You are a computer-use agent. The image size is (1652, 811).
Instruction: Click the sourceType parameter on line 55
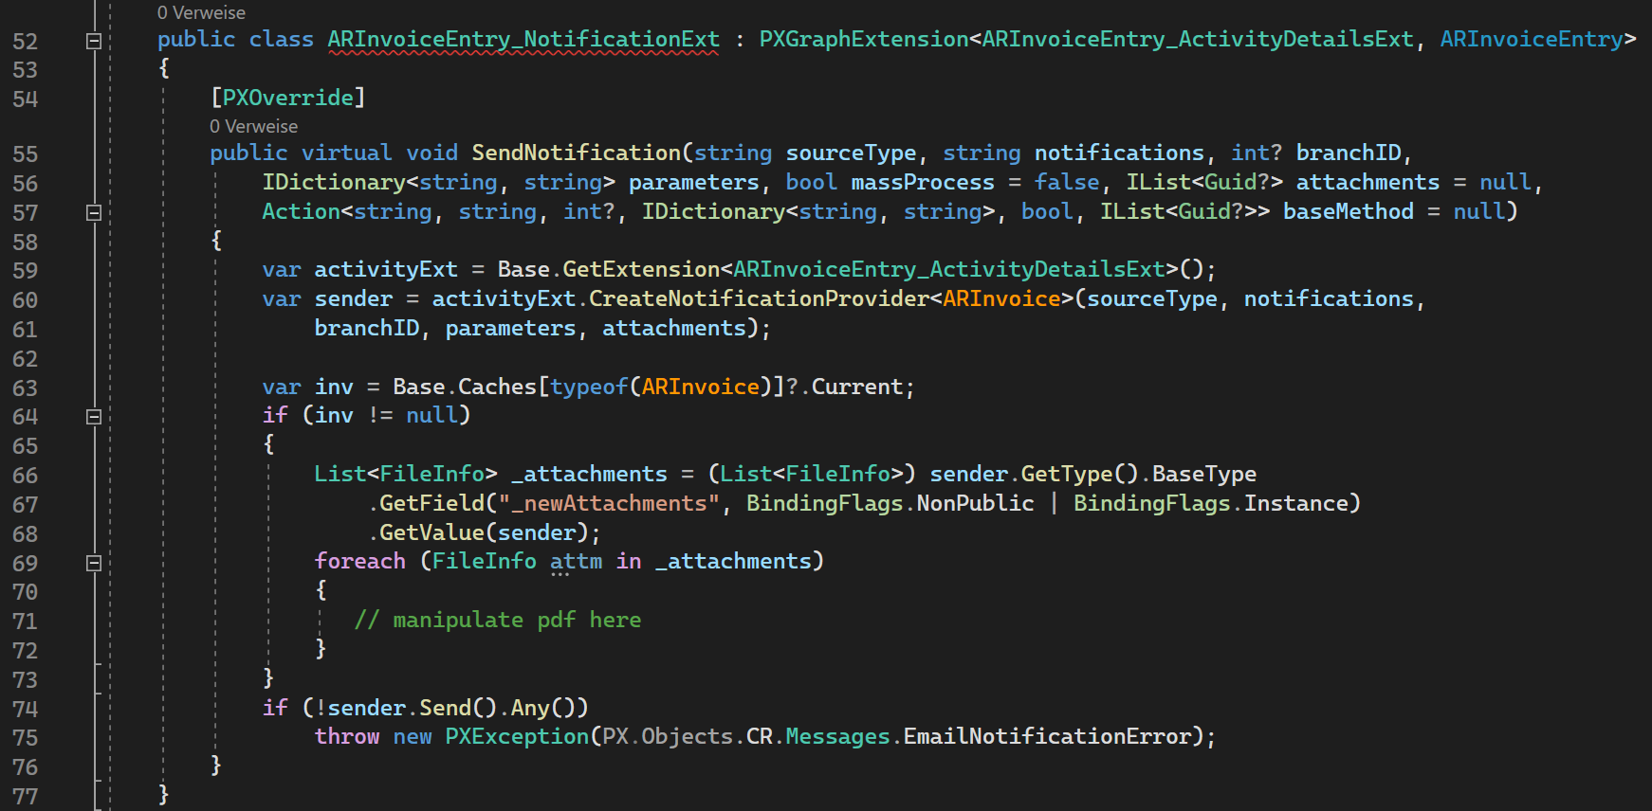(x=851, y=153)
